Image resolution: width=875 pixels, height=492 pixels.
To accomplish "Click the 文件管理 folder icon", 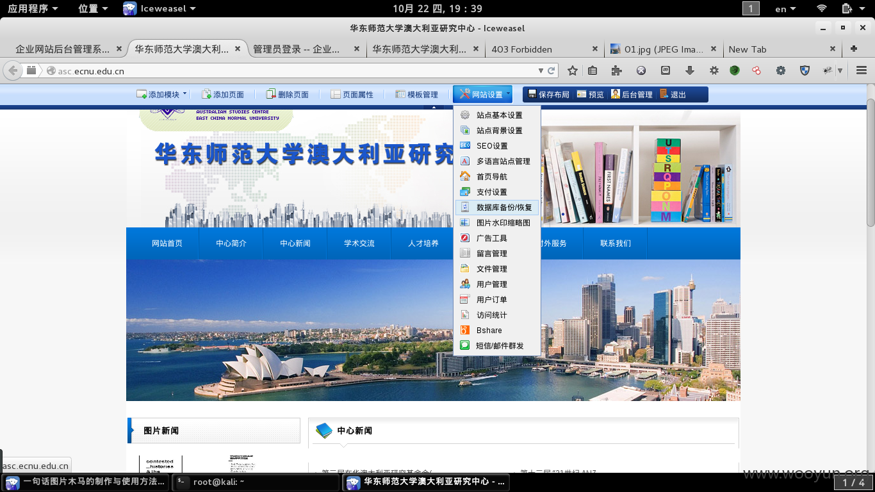I will click(465, 269).
